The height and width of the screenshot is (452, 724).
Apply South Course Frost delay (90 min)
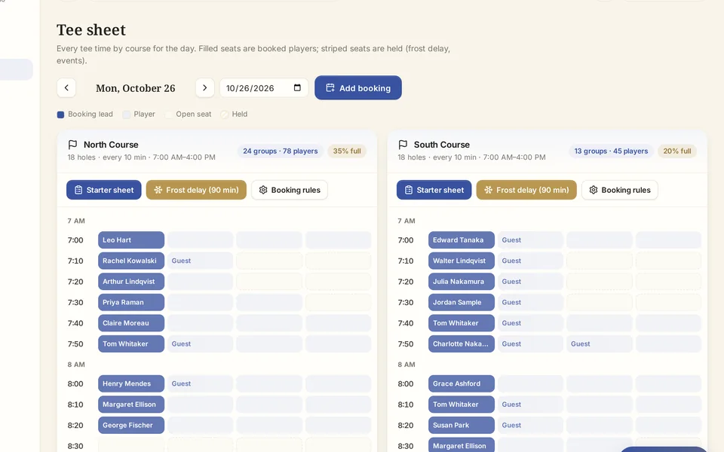point(526,190)
